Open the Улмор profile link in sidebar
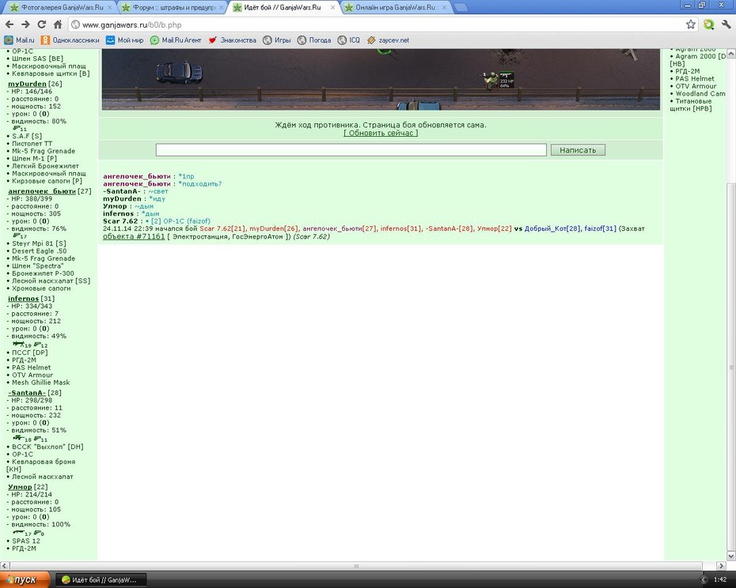The image size is (736, 588). [x=20, y=487]
